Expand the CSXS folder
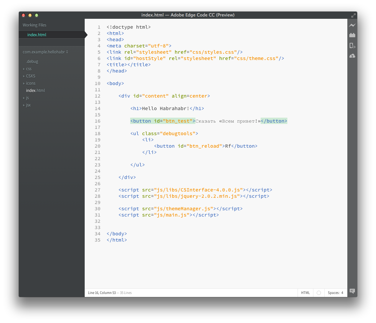376x323 pixels. pos(24,76)
